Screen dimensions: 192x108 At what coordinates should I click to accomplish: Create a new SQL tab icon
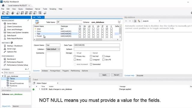[x=4, y=13]
